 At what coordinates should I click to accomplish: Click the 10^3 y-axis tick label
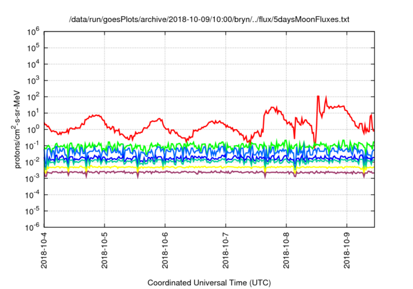coord(33,81)
